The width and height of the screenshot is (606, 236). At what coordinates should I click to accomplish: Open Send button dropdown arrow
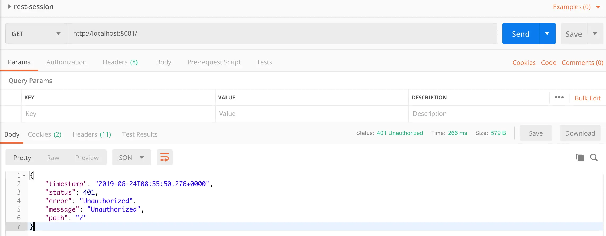tap(547, 34)
